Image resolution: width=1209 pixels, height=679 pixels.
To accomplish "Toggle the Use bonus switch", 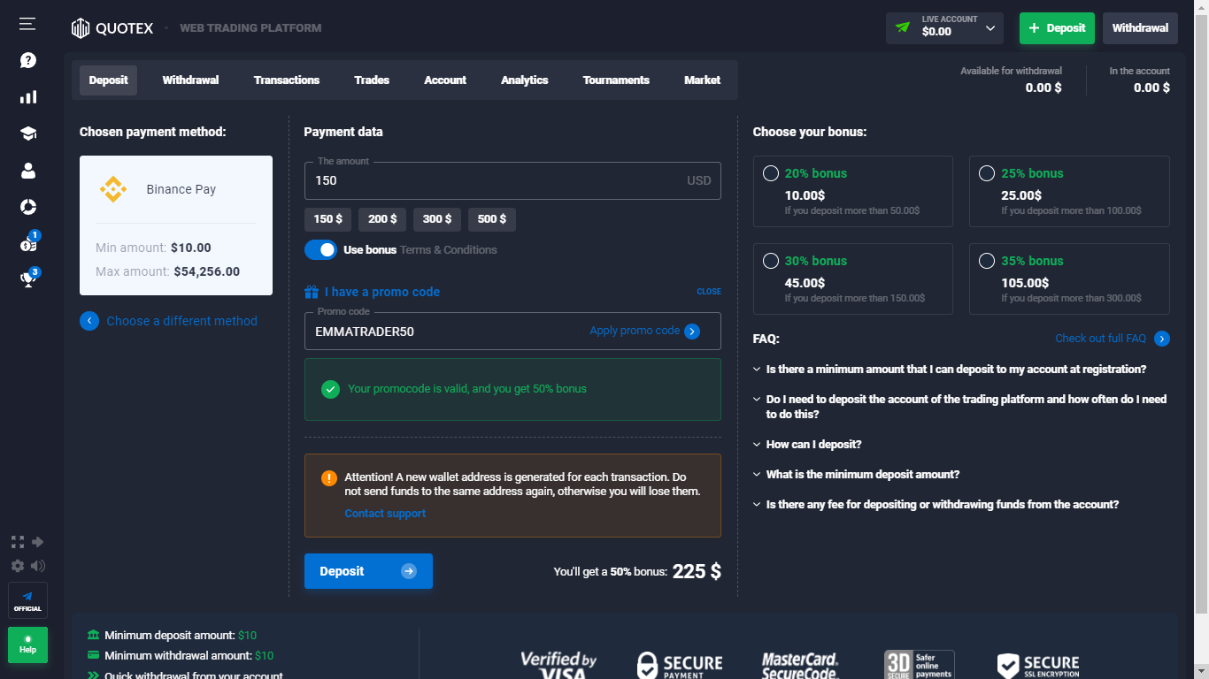I will point(321,250).
